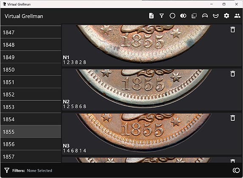Select year 1854 in the list

[x=31, y=119]
